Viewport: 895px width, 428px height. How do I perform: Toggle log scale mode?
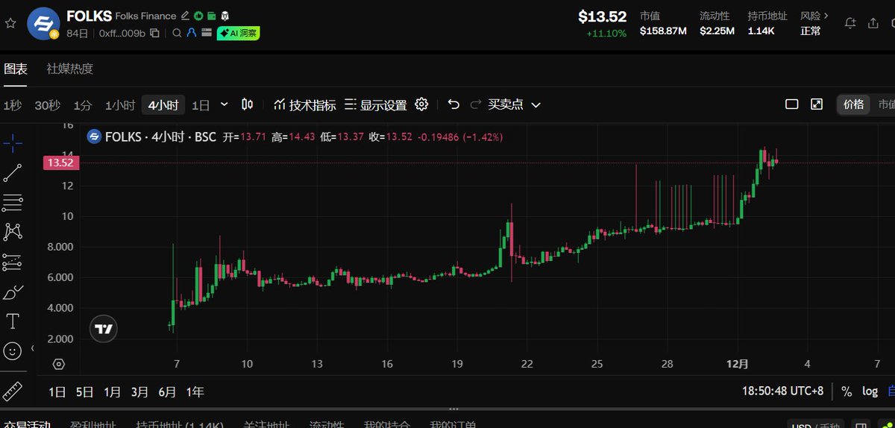(x=870, y=391)
